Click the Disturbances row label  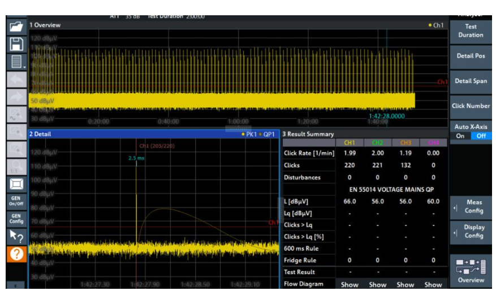pos(302,177)
